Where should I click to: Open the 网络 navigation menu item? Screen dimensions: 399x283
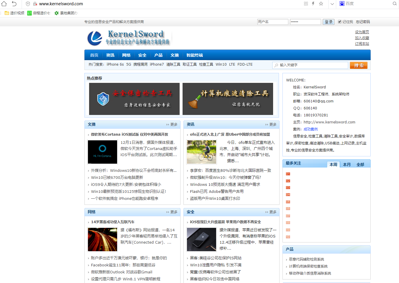(126, 55)
